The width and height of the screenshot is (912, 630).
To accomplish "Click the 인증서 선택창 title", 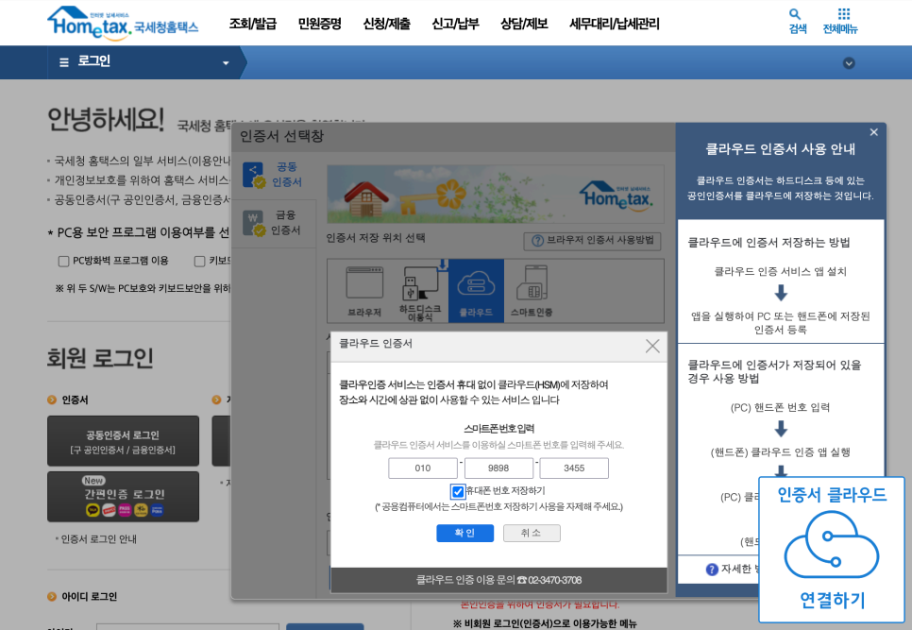I will tap(281, 136).
